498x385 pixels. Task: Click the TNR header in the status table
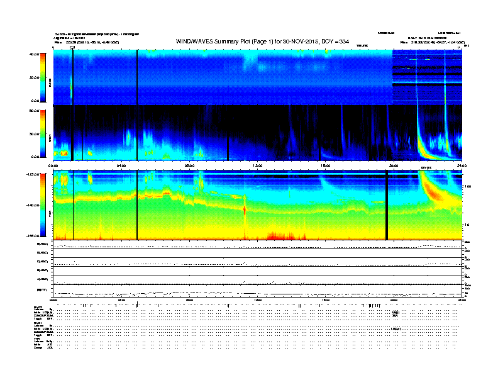pyautogui.click(x=36, y=338)
